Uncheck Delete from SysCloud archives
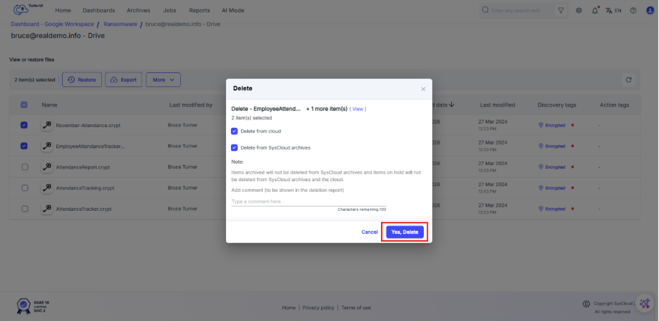This screenshot has height=321, width=659. [234, 148]
